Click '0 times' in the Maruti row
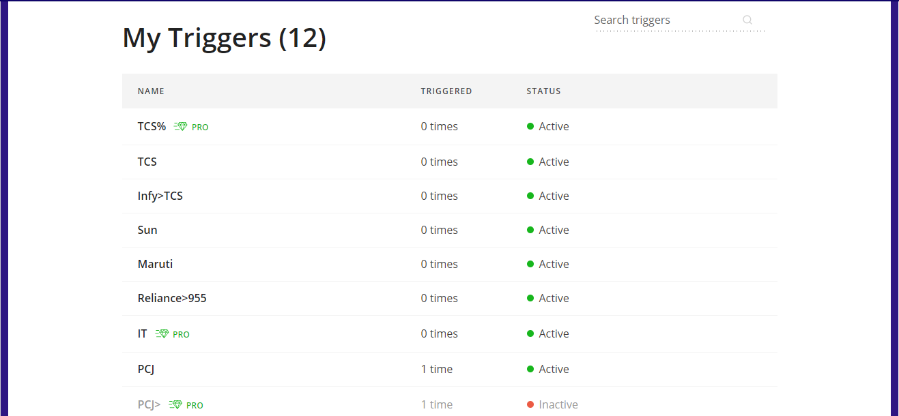 440,264
